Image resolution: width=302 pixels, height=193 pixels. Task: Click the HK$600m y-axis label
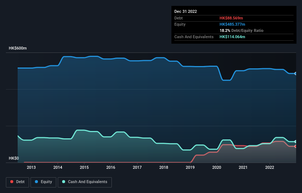18,48
